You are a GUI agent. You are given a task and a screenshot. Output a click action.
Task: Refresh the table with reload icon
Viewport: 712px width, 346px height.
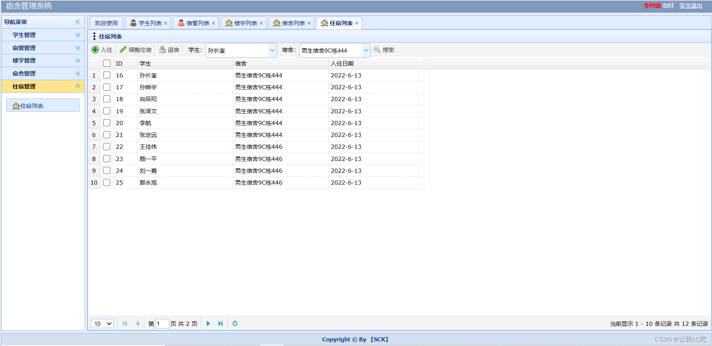click(235, 323)
